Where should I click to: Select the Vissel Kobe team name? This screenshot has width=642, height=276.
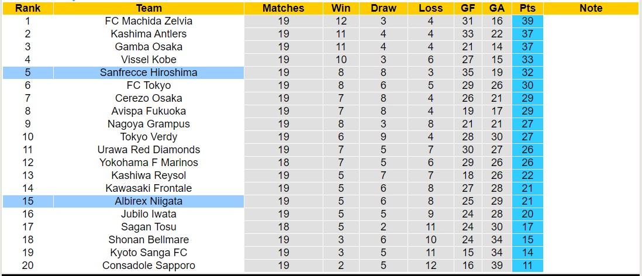tap(149, 60)
